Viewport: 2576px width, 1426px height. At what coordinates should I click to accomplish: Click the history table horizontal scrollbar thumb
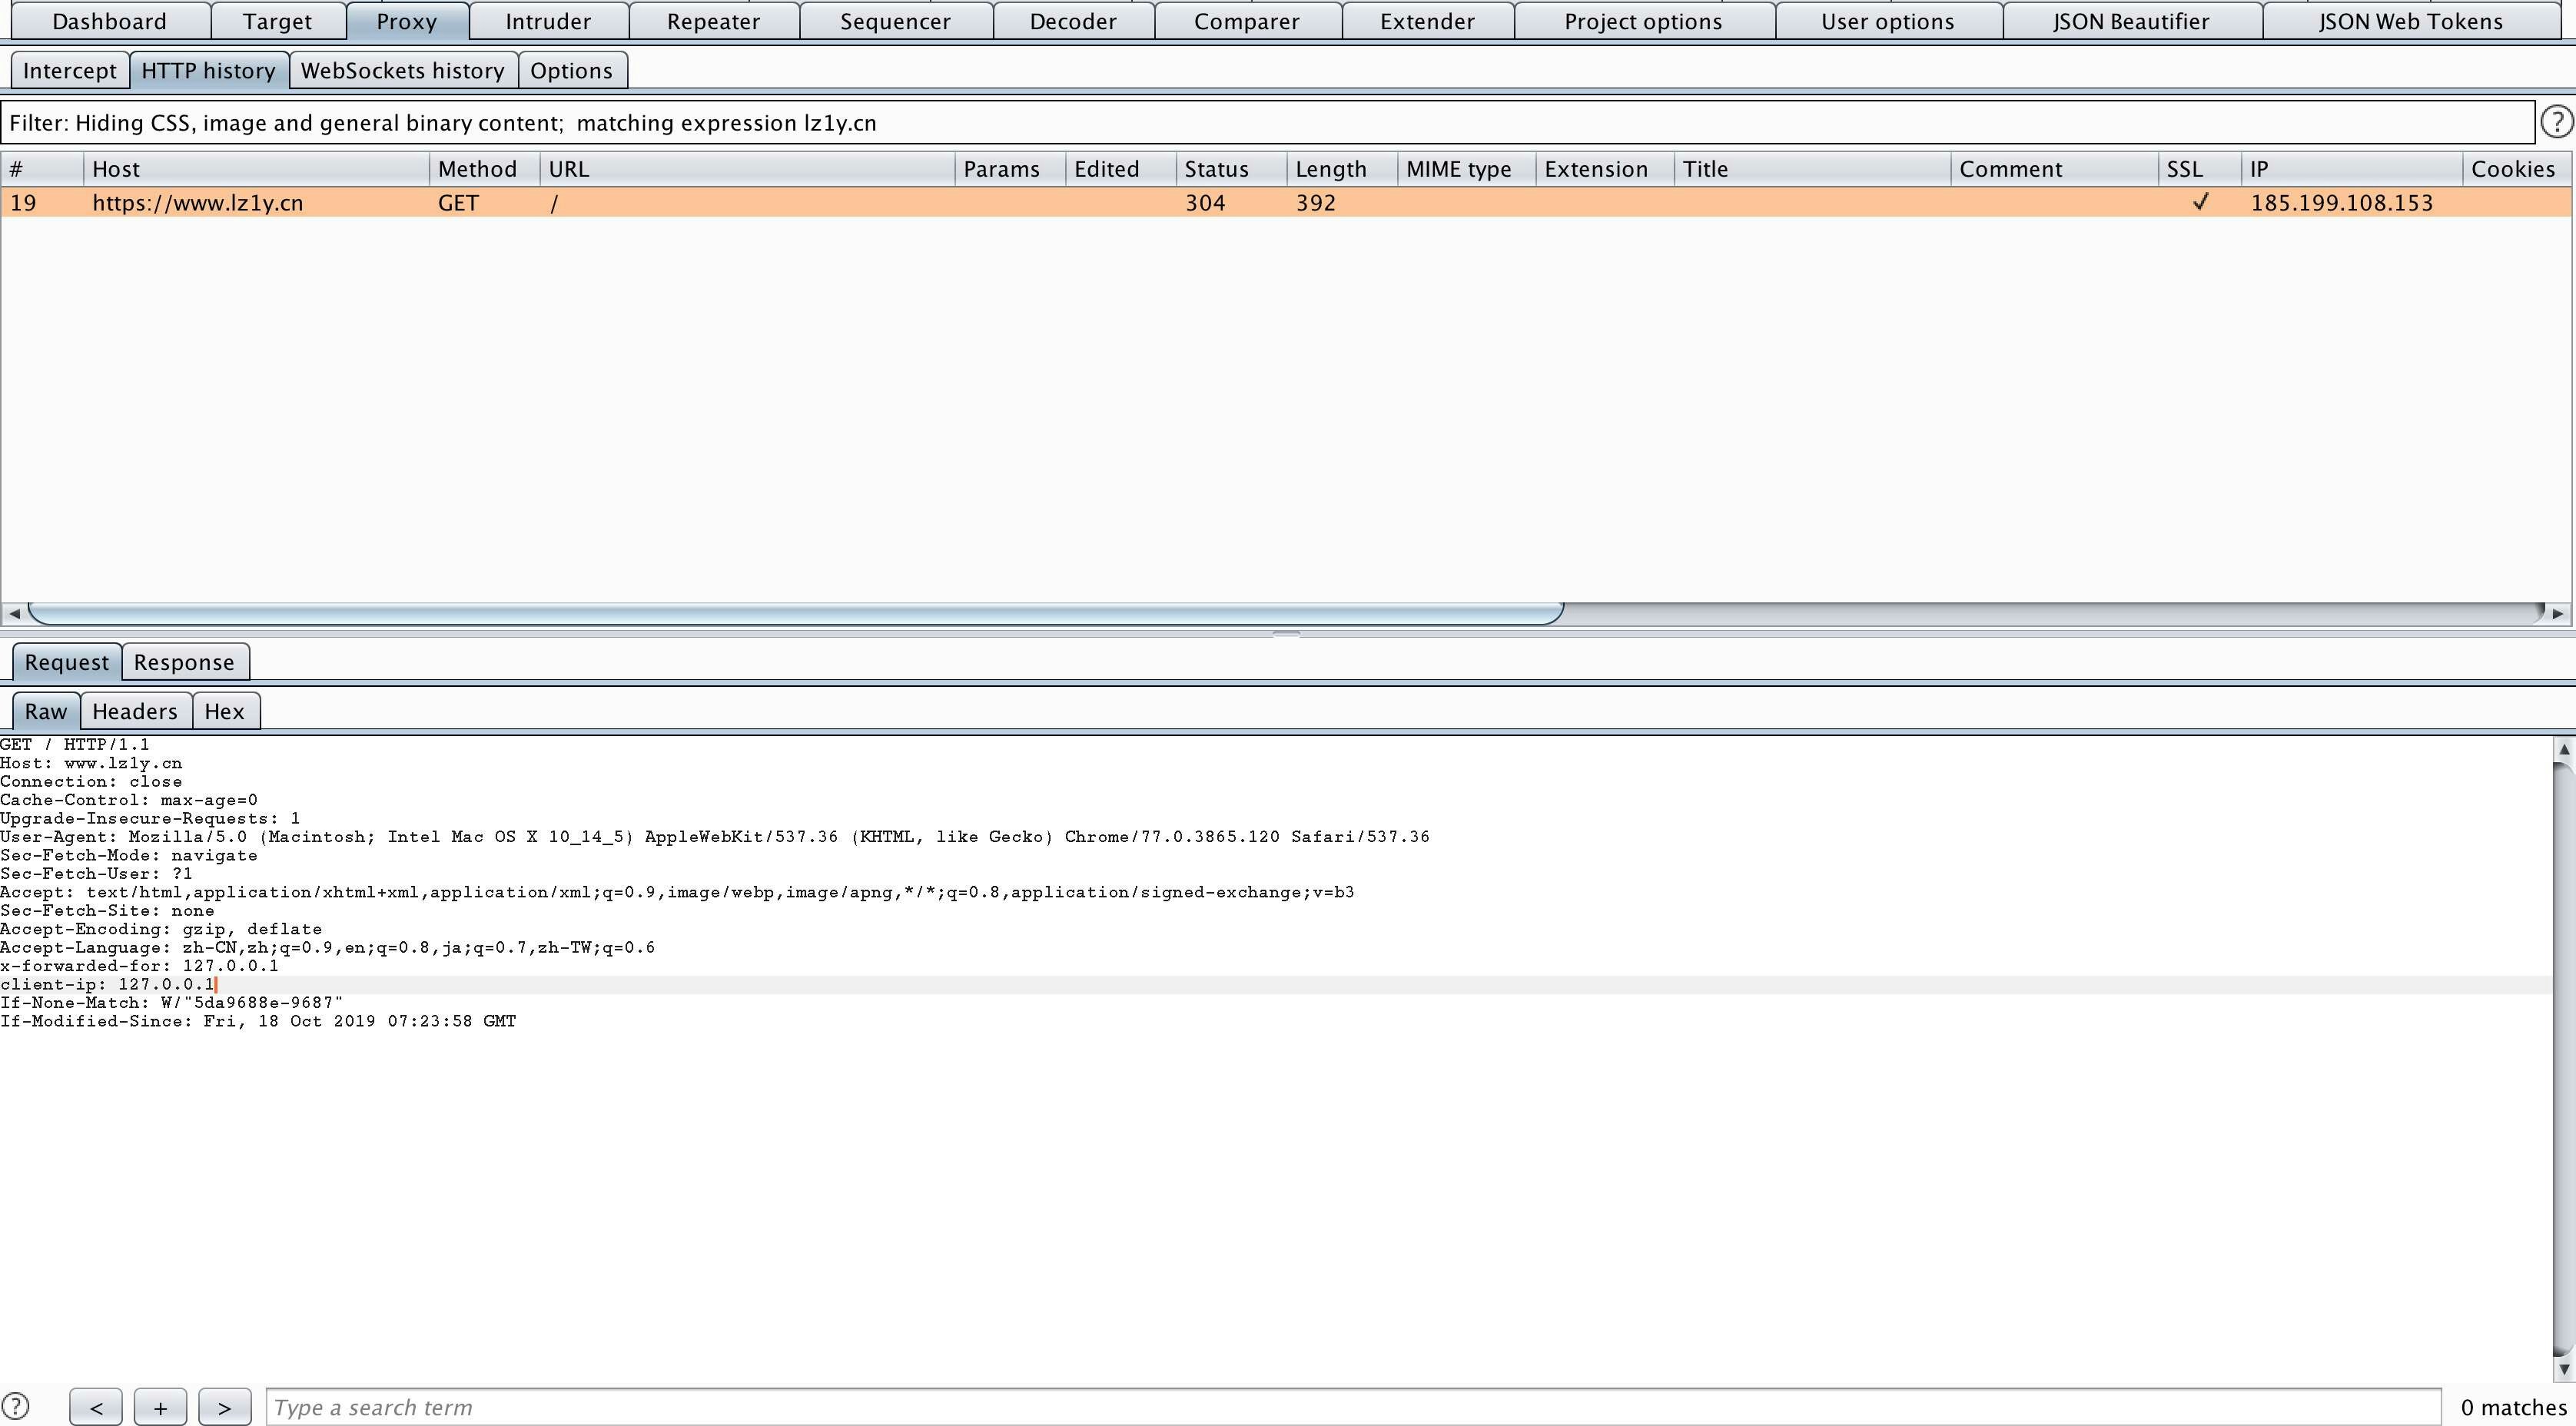(x=795, y=613)
